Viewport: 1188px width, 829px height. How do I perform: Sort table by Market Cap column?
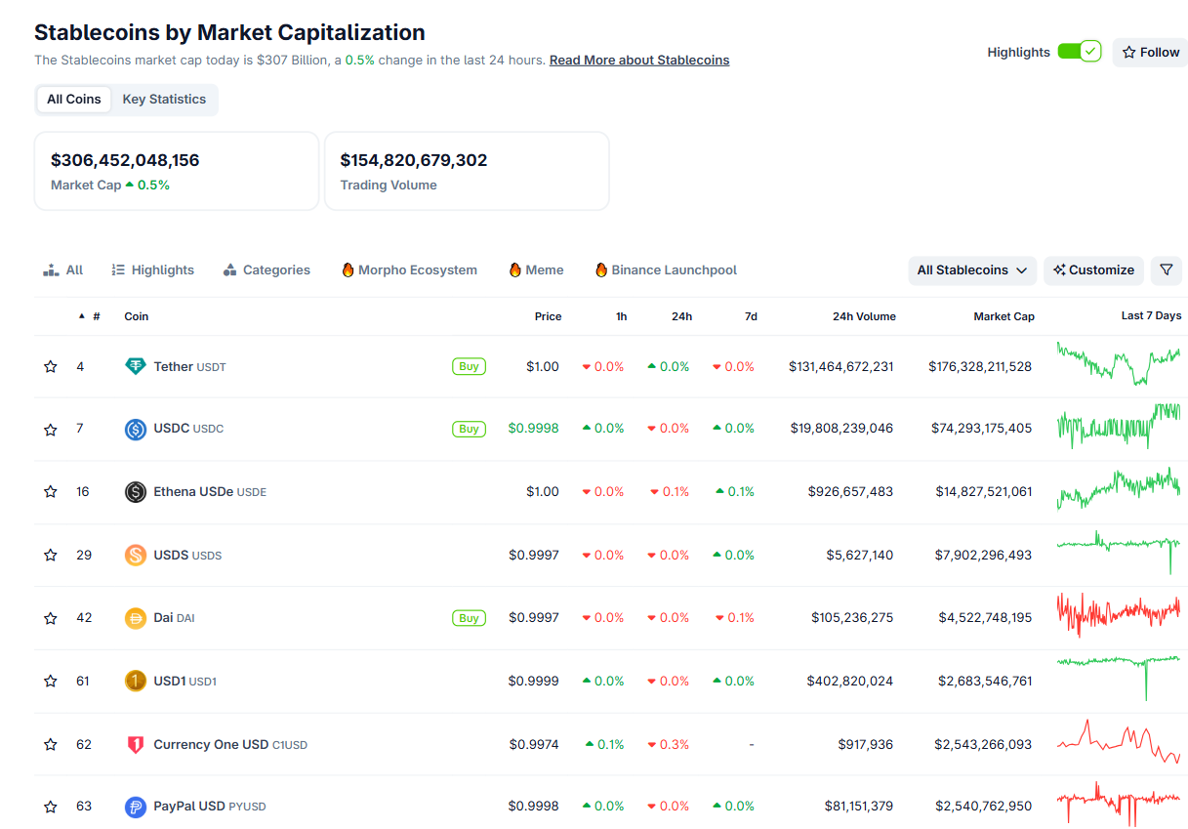1004,316
